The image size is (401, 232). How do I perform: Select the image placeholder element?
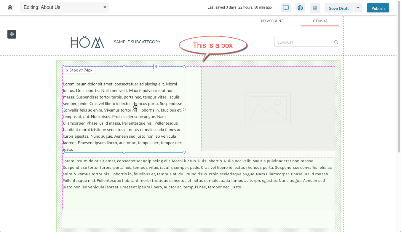(x=268, y=108)
